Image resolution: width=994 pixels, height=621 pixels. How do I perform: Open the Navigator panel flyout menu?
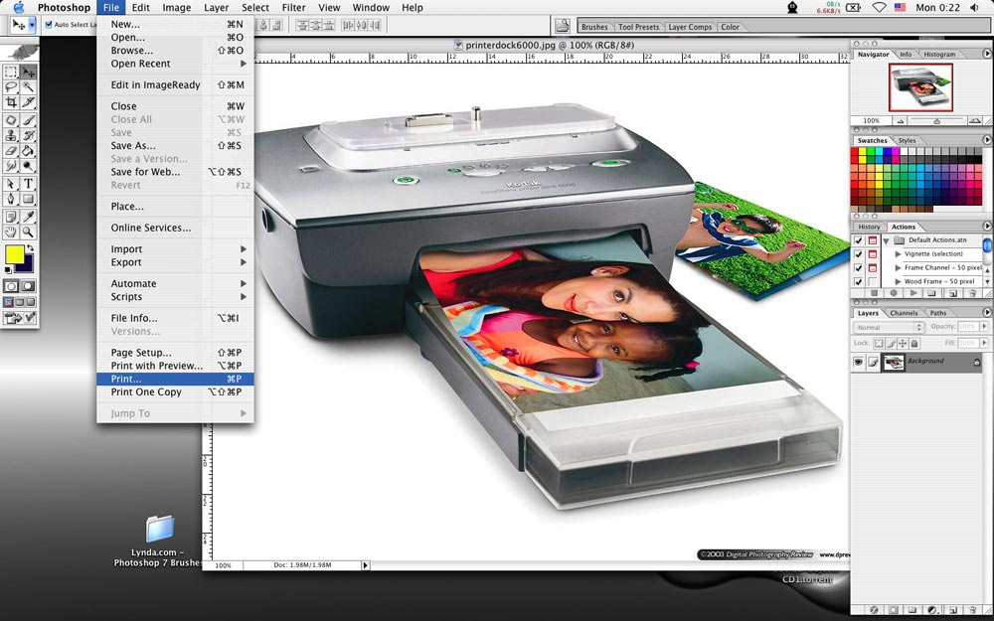tap(986, 54)
